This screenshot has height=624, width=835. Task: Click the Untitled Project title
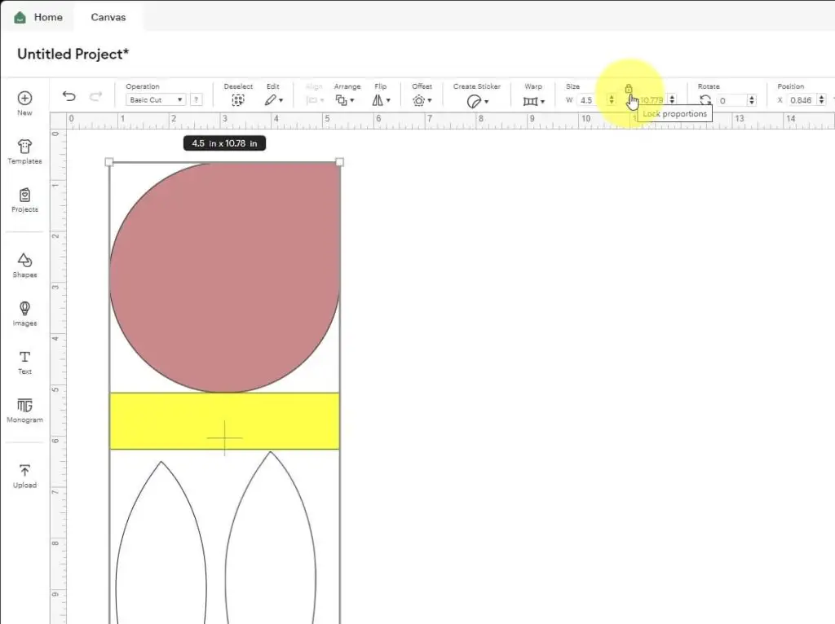point(73,54)
